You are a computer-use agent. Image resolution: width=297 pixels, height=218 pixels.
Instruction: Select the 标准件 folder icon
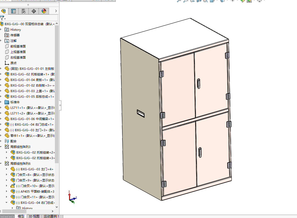click(7, 102)
